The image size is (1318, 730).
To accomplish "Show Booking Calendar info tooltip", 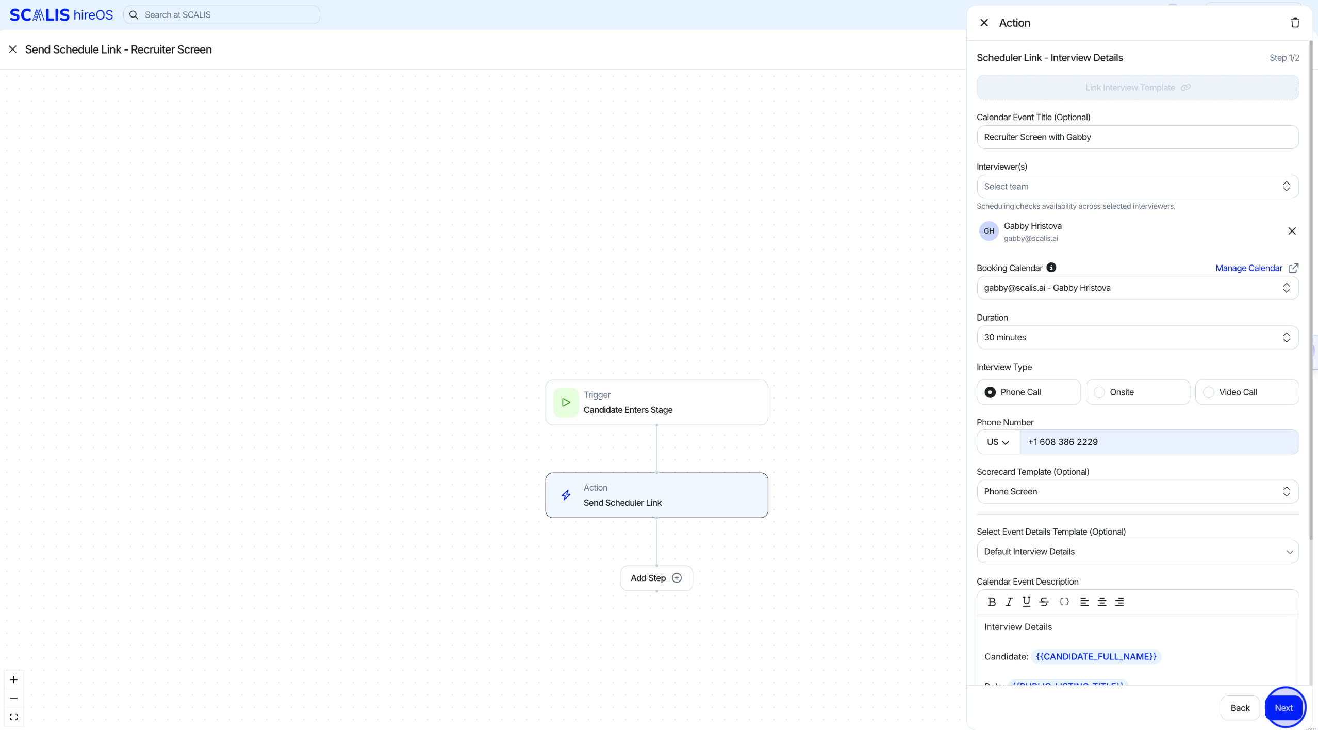I will (x=1051, y=268).
